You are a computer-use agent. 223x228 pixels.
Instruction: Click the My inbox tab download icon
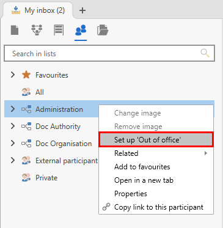(16, 10)
